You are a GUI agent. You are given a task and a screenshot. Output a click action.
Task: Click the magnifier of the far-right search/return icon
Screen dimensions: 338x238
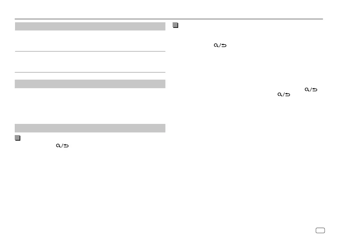(307, 89)
